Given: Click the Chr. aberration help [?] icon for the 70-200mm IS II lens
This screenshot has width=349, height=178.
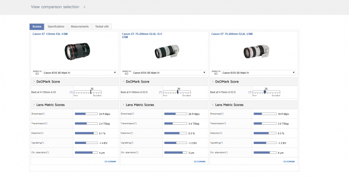Looking at the screenshot, I should coord(137,153).
